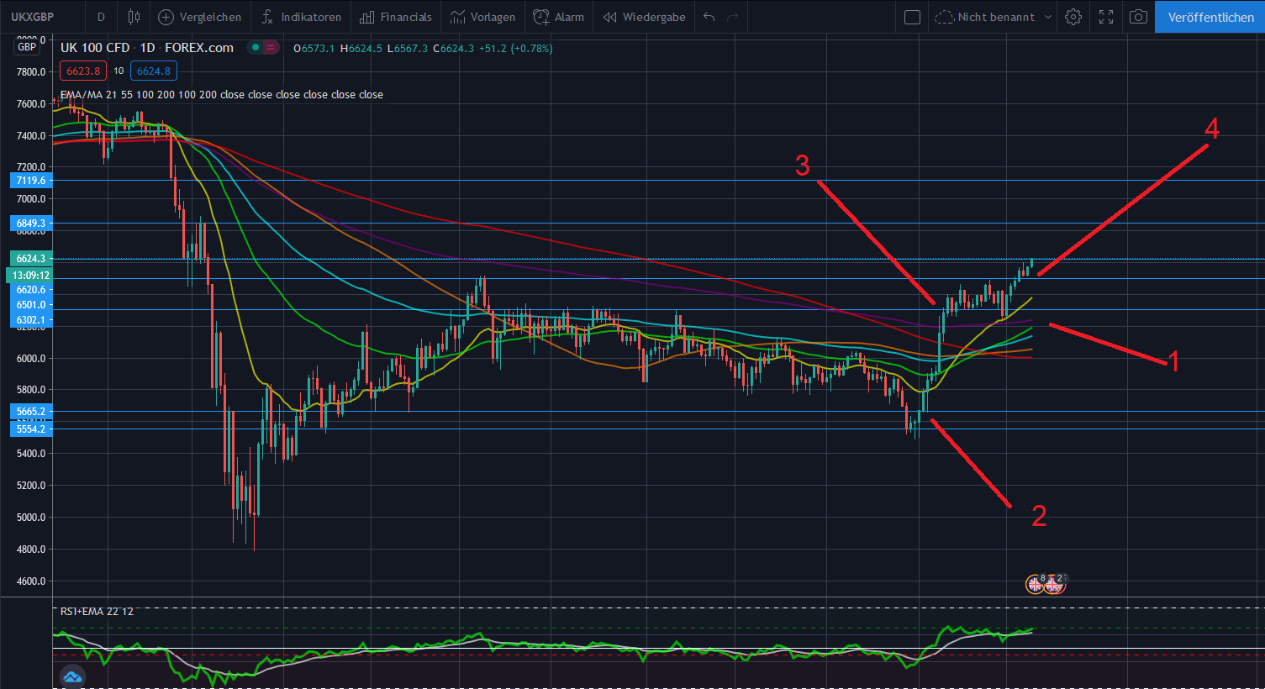
Task: Click the 6302.1 horizontal line price label
Action: coord(30,320)
